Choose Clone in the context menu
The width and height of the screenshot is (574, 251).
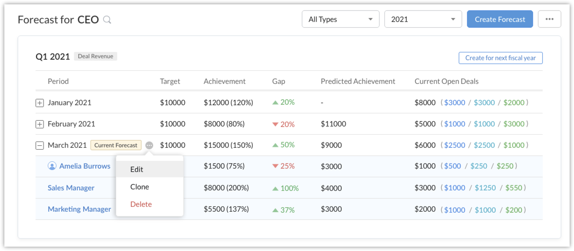click(x=139, y=187)
